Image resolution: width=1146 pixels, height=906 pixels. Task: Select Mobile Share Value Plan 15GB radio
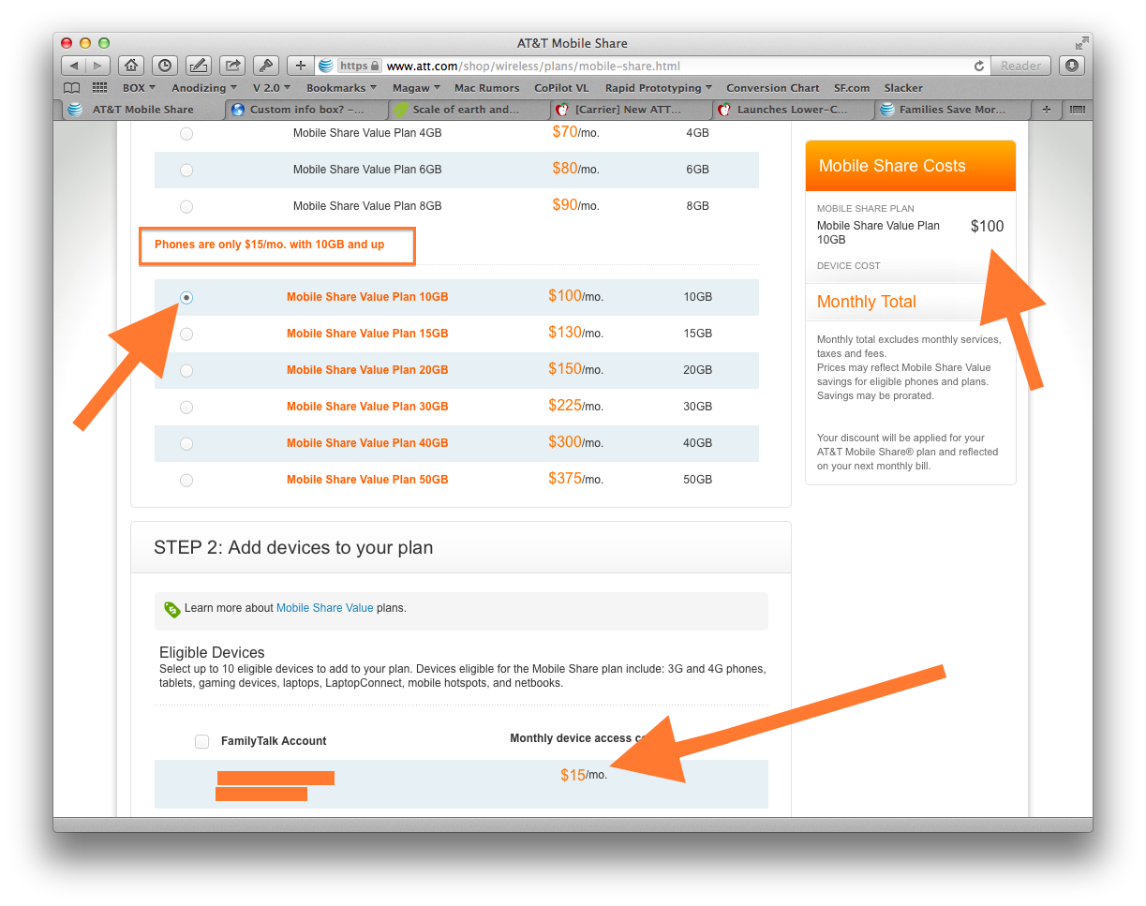tap(186, 334)
